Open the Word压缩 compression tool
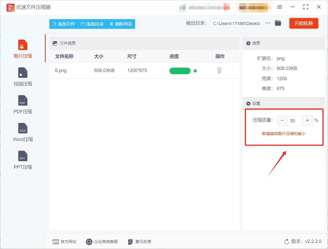 pos(23,128)
